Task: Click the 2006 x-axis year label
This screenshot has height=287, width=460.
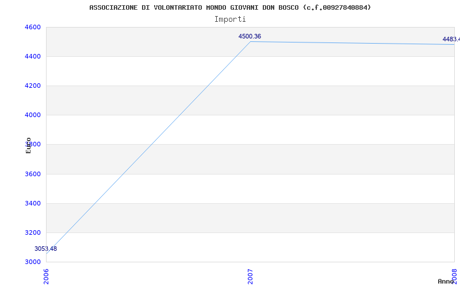Action: tap(47, 277)
